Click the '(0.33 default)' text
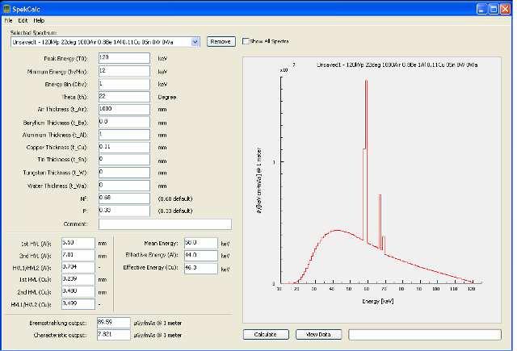The image size is (517, 351). click(x=175, y=211)
